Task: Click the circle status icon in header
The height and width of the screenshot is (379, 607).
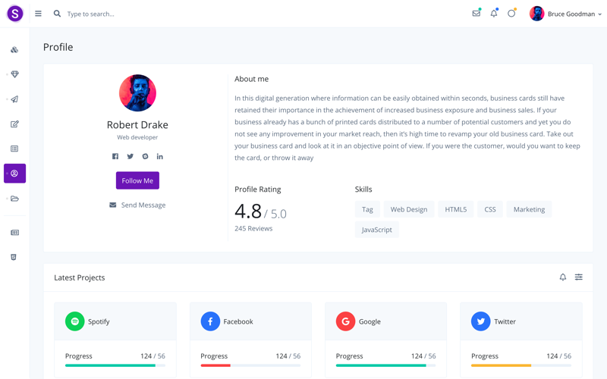Action: point(511,14)
